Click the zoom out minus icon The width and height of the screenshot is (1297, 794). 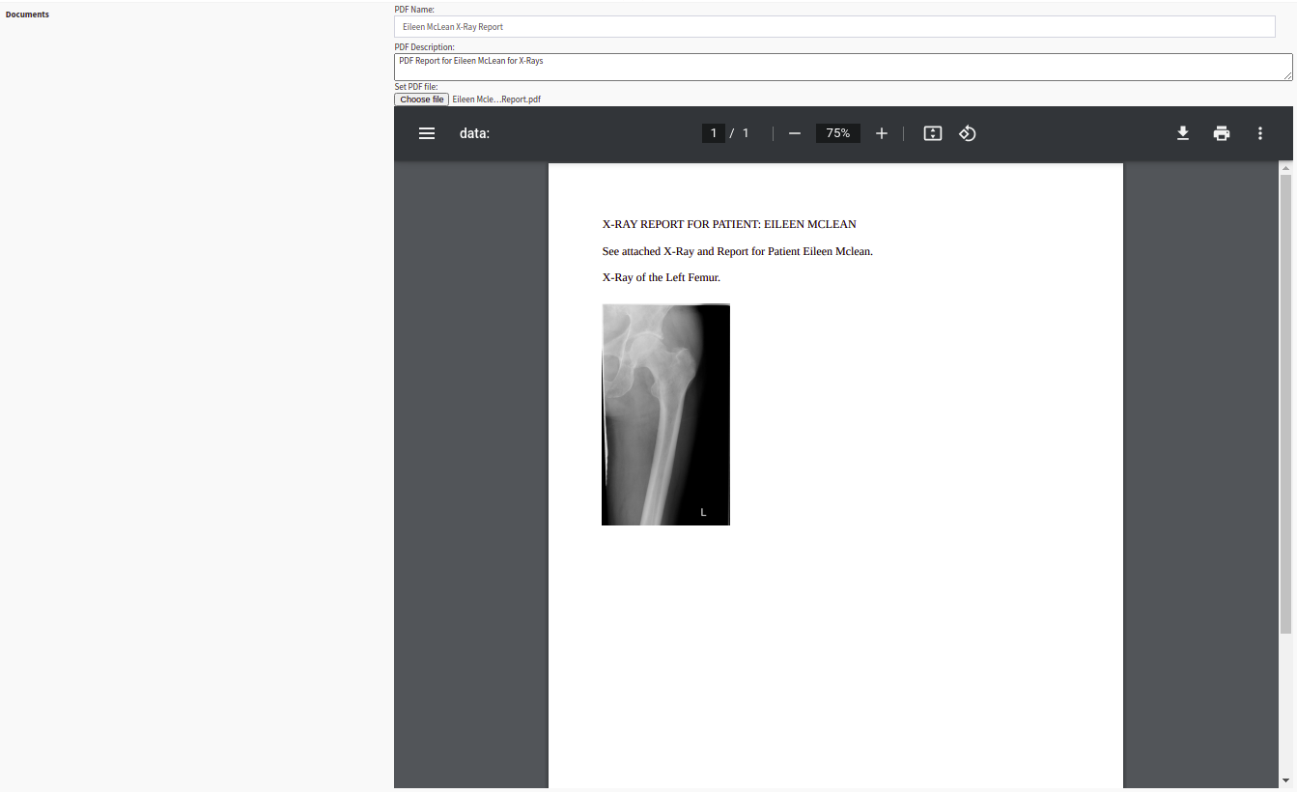click(795, 133)
